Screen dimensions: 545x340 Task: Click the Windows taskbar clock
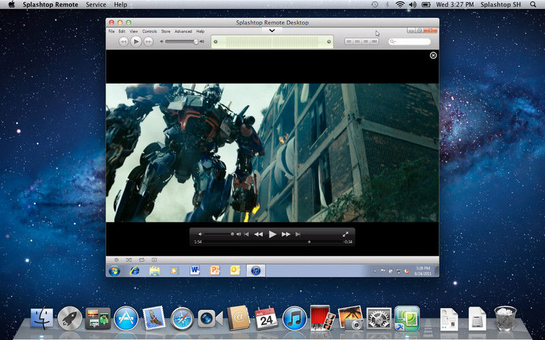423,271
